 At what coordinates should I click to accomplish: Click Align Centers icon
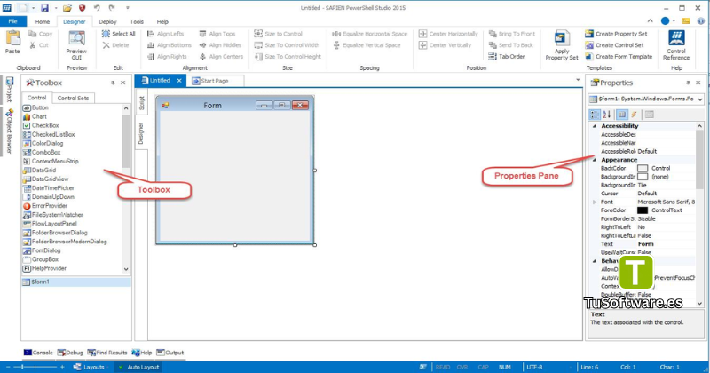click(x=203, y=56)
